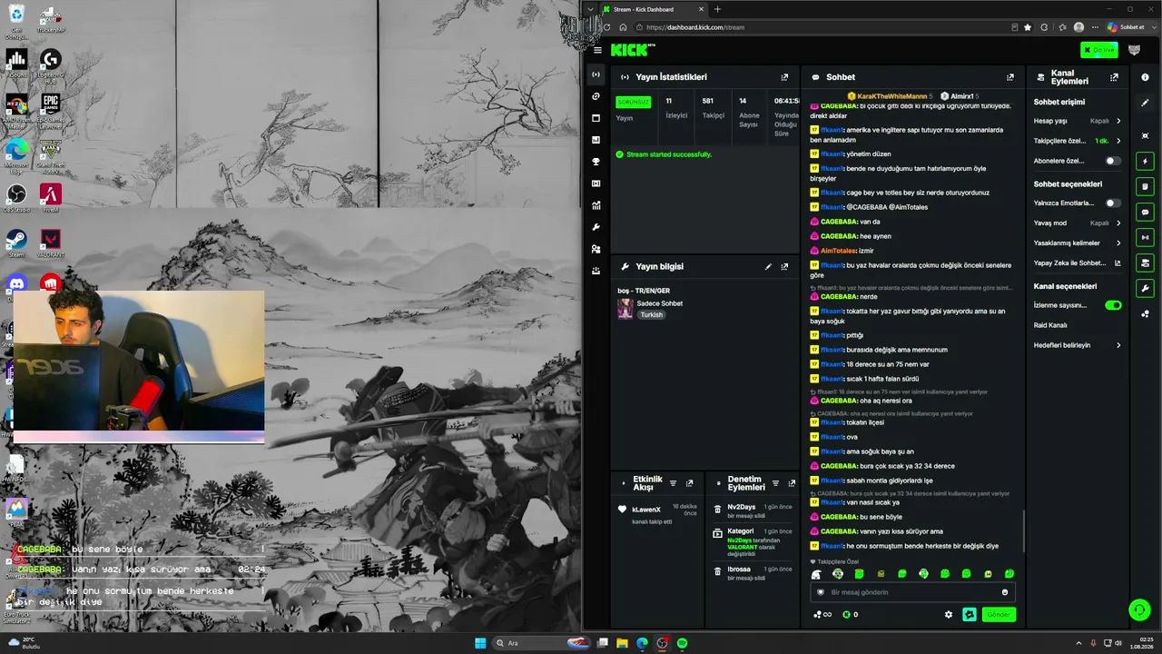Open a new browser tab
Viewport: 1162px width, 654px height.
click(x=717, y=9)
